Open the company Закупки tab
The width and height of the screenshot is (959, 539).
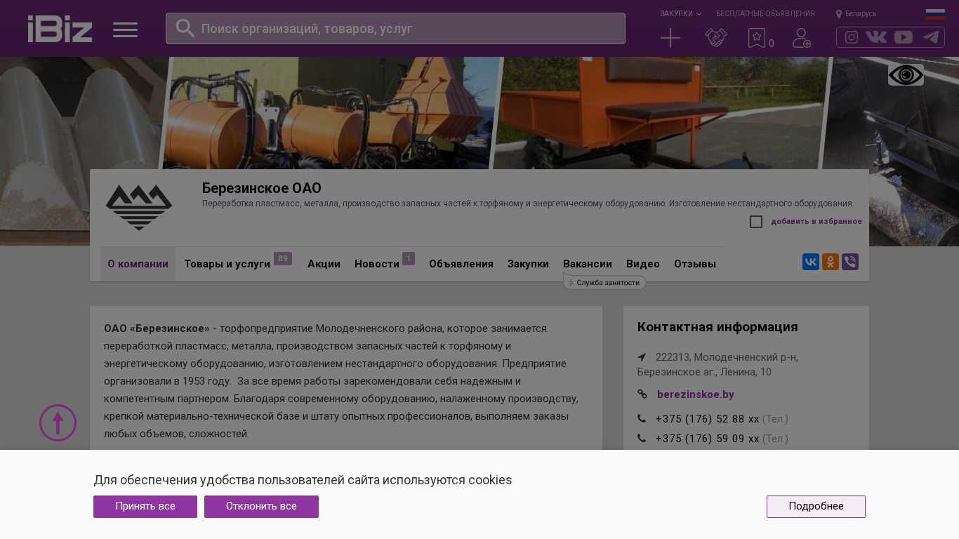[528, 264]
